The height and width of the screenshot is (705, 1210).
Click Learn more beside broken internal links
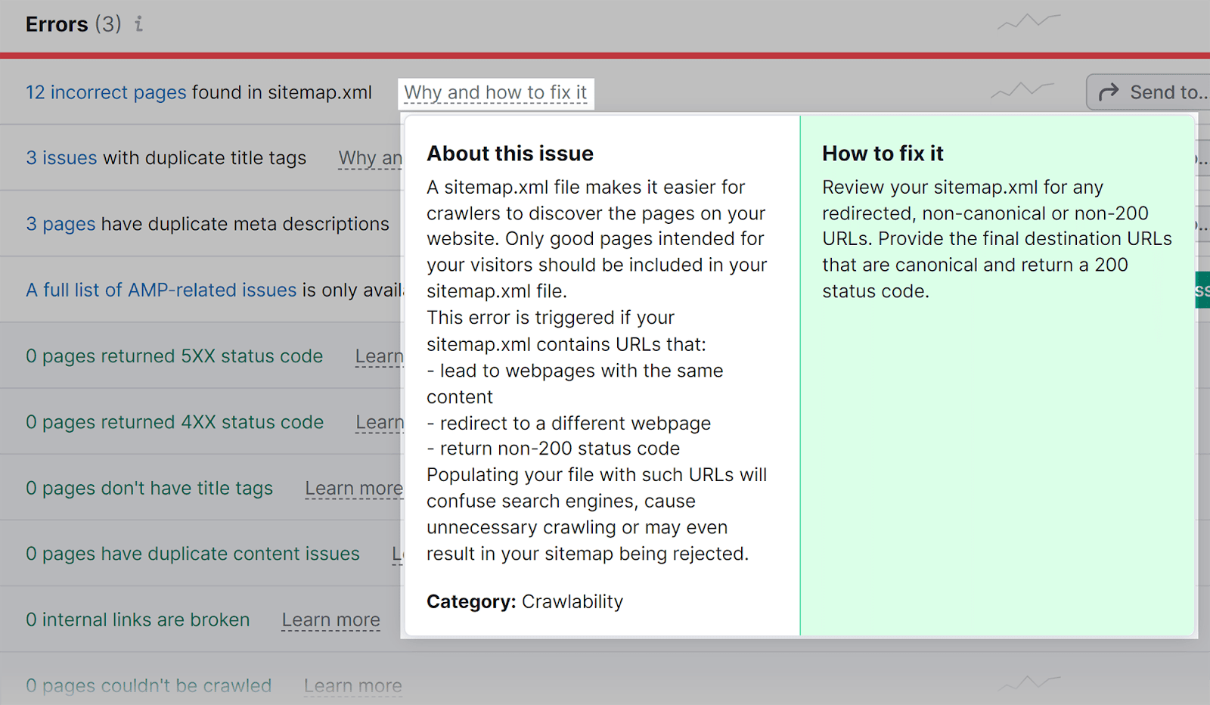[x=330, y=620]
